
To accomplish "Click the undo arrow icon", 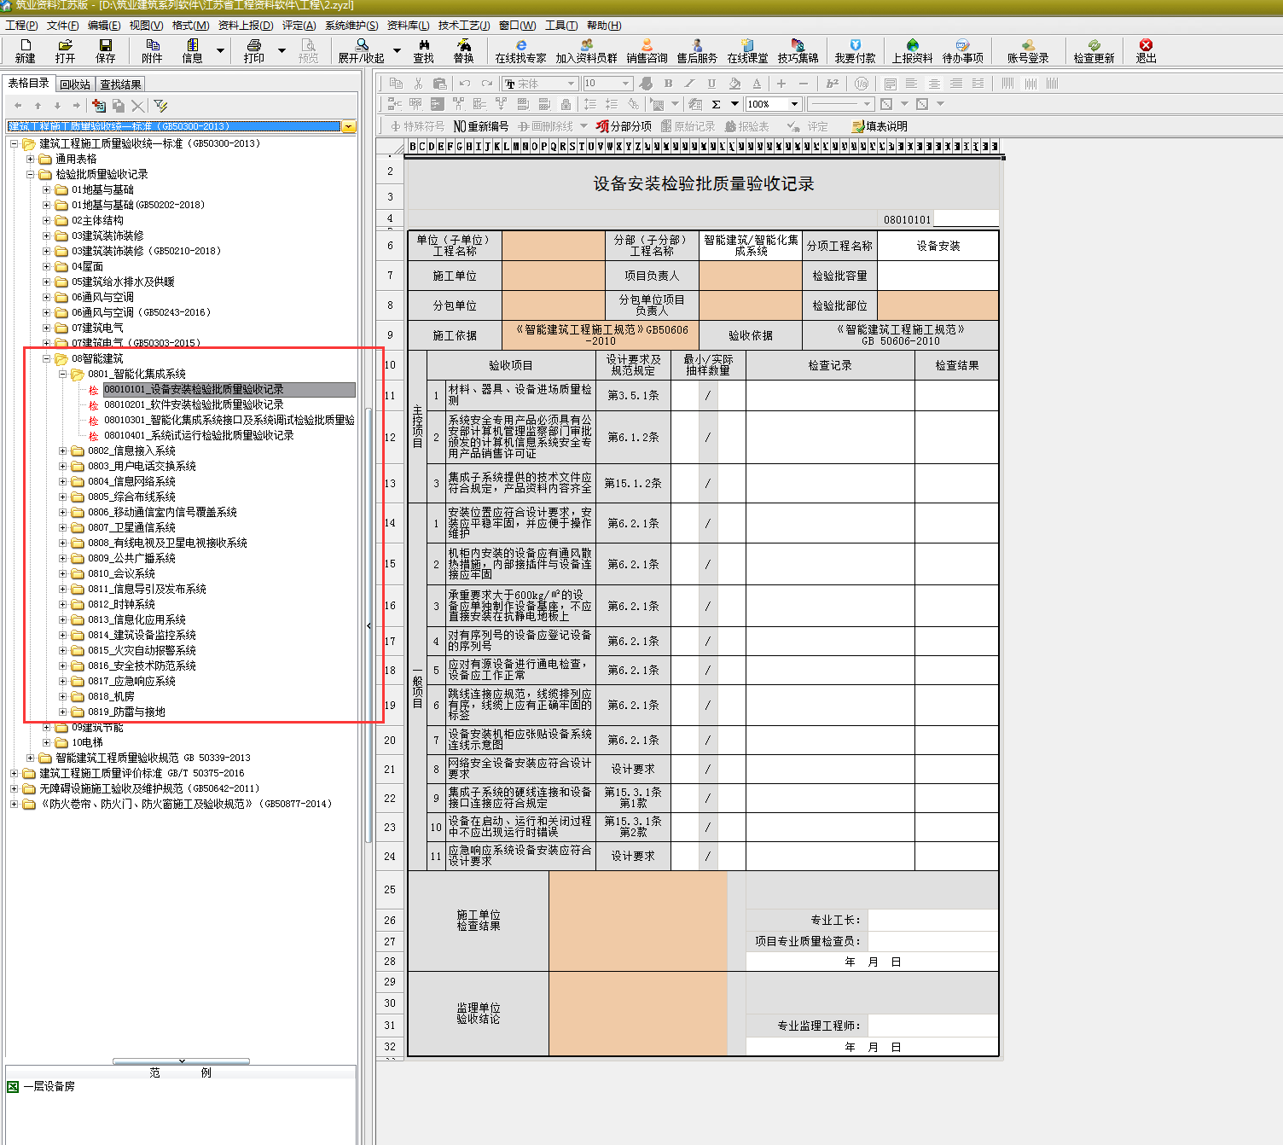I will pyautogui.click(x=464, y=83).
